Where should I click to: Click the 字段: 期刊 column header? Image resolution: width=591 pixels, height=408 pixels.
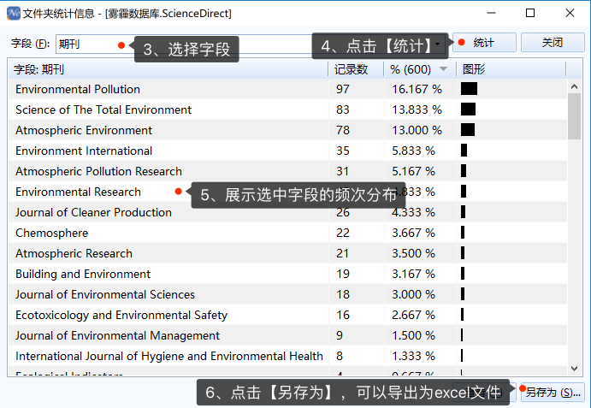click(168, 69)
